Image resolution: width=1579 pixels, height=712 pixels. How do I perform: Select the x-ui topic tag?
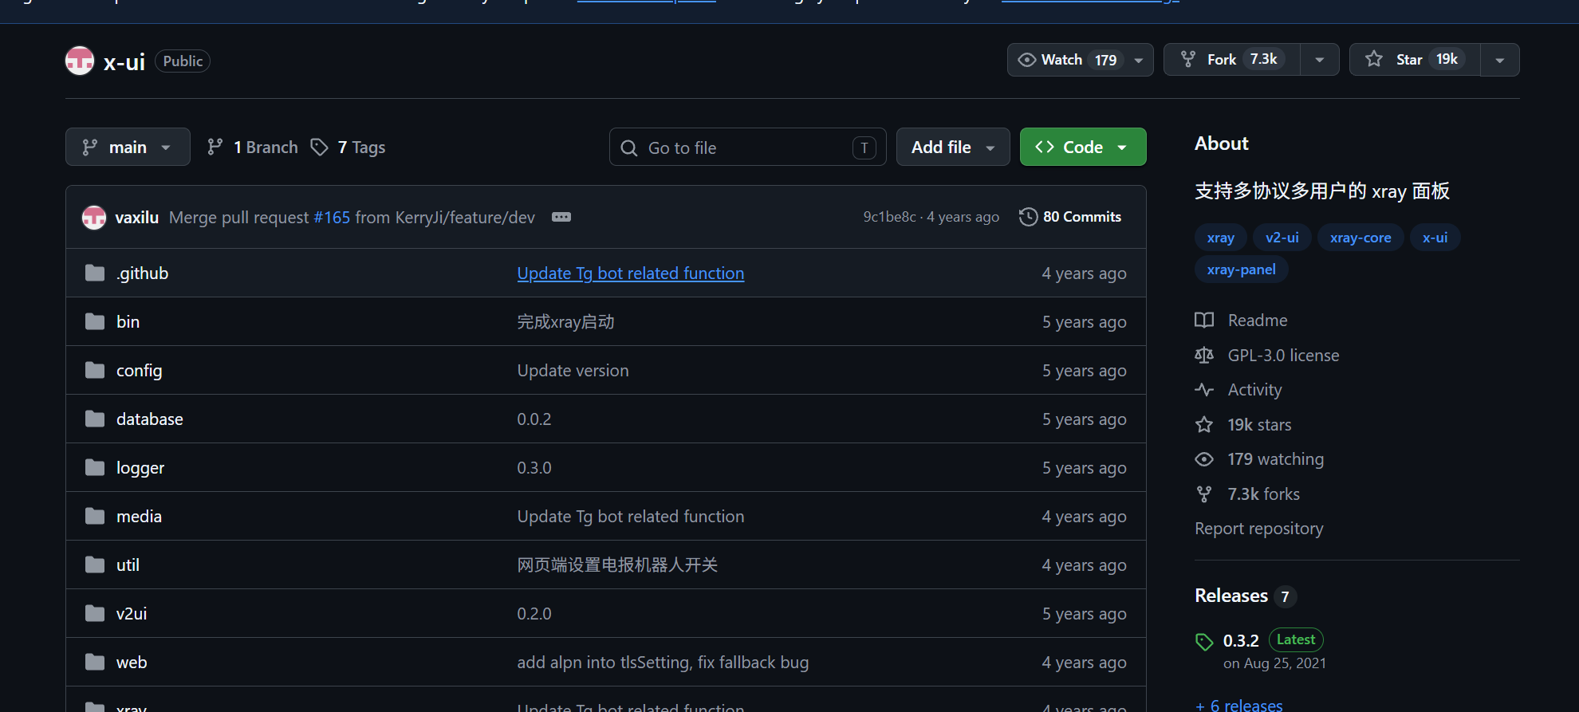(x=1435, y=238)
